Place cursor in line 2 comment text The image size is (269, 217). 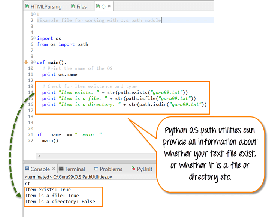(99, 20)
